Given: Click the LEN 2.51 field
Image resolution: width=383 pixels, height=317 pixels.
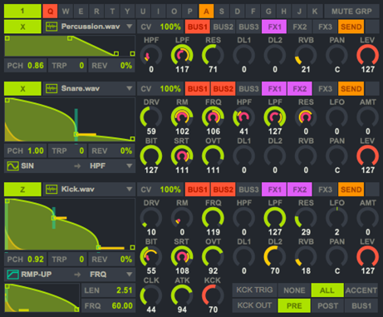Looking at the screenshot, I should [108, 290].
